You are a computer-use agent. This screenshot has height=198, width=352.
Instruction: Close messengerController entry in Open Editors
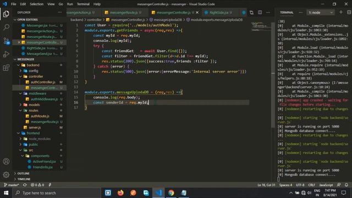pyautogui.click(x=19, y=42)
